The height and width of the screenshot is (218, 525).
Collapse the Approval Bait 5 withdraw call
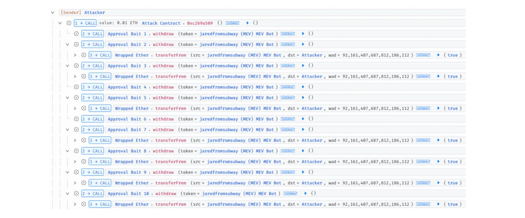(68, 98)
